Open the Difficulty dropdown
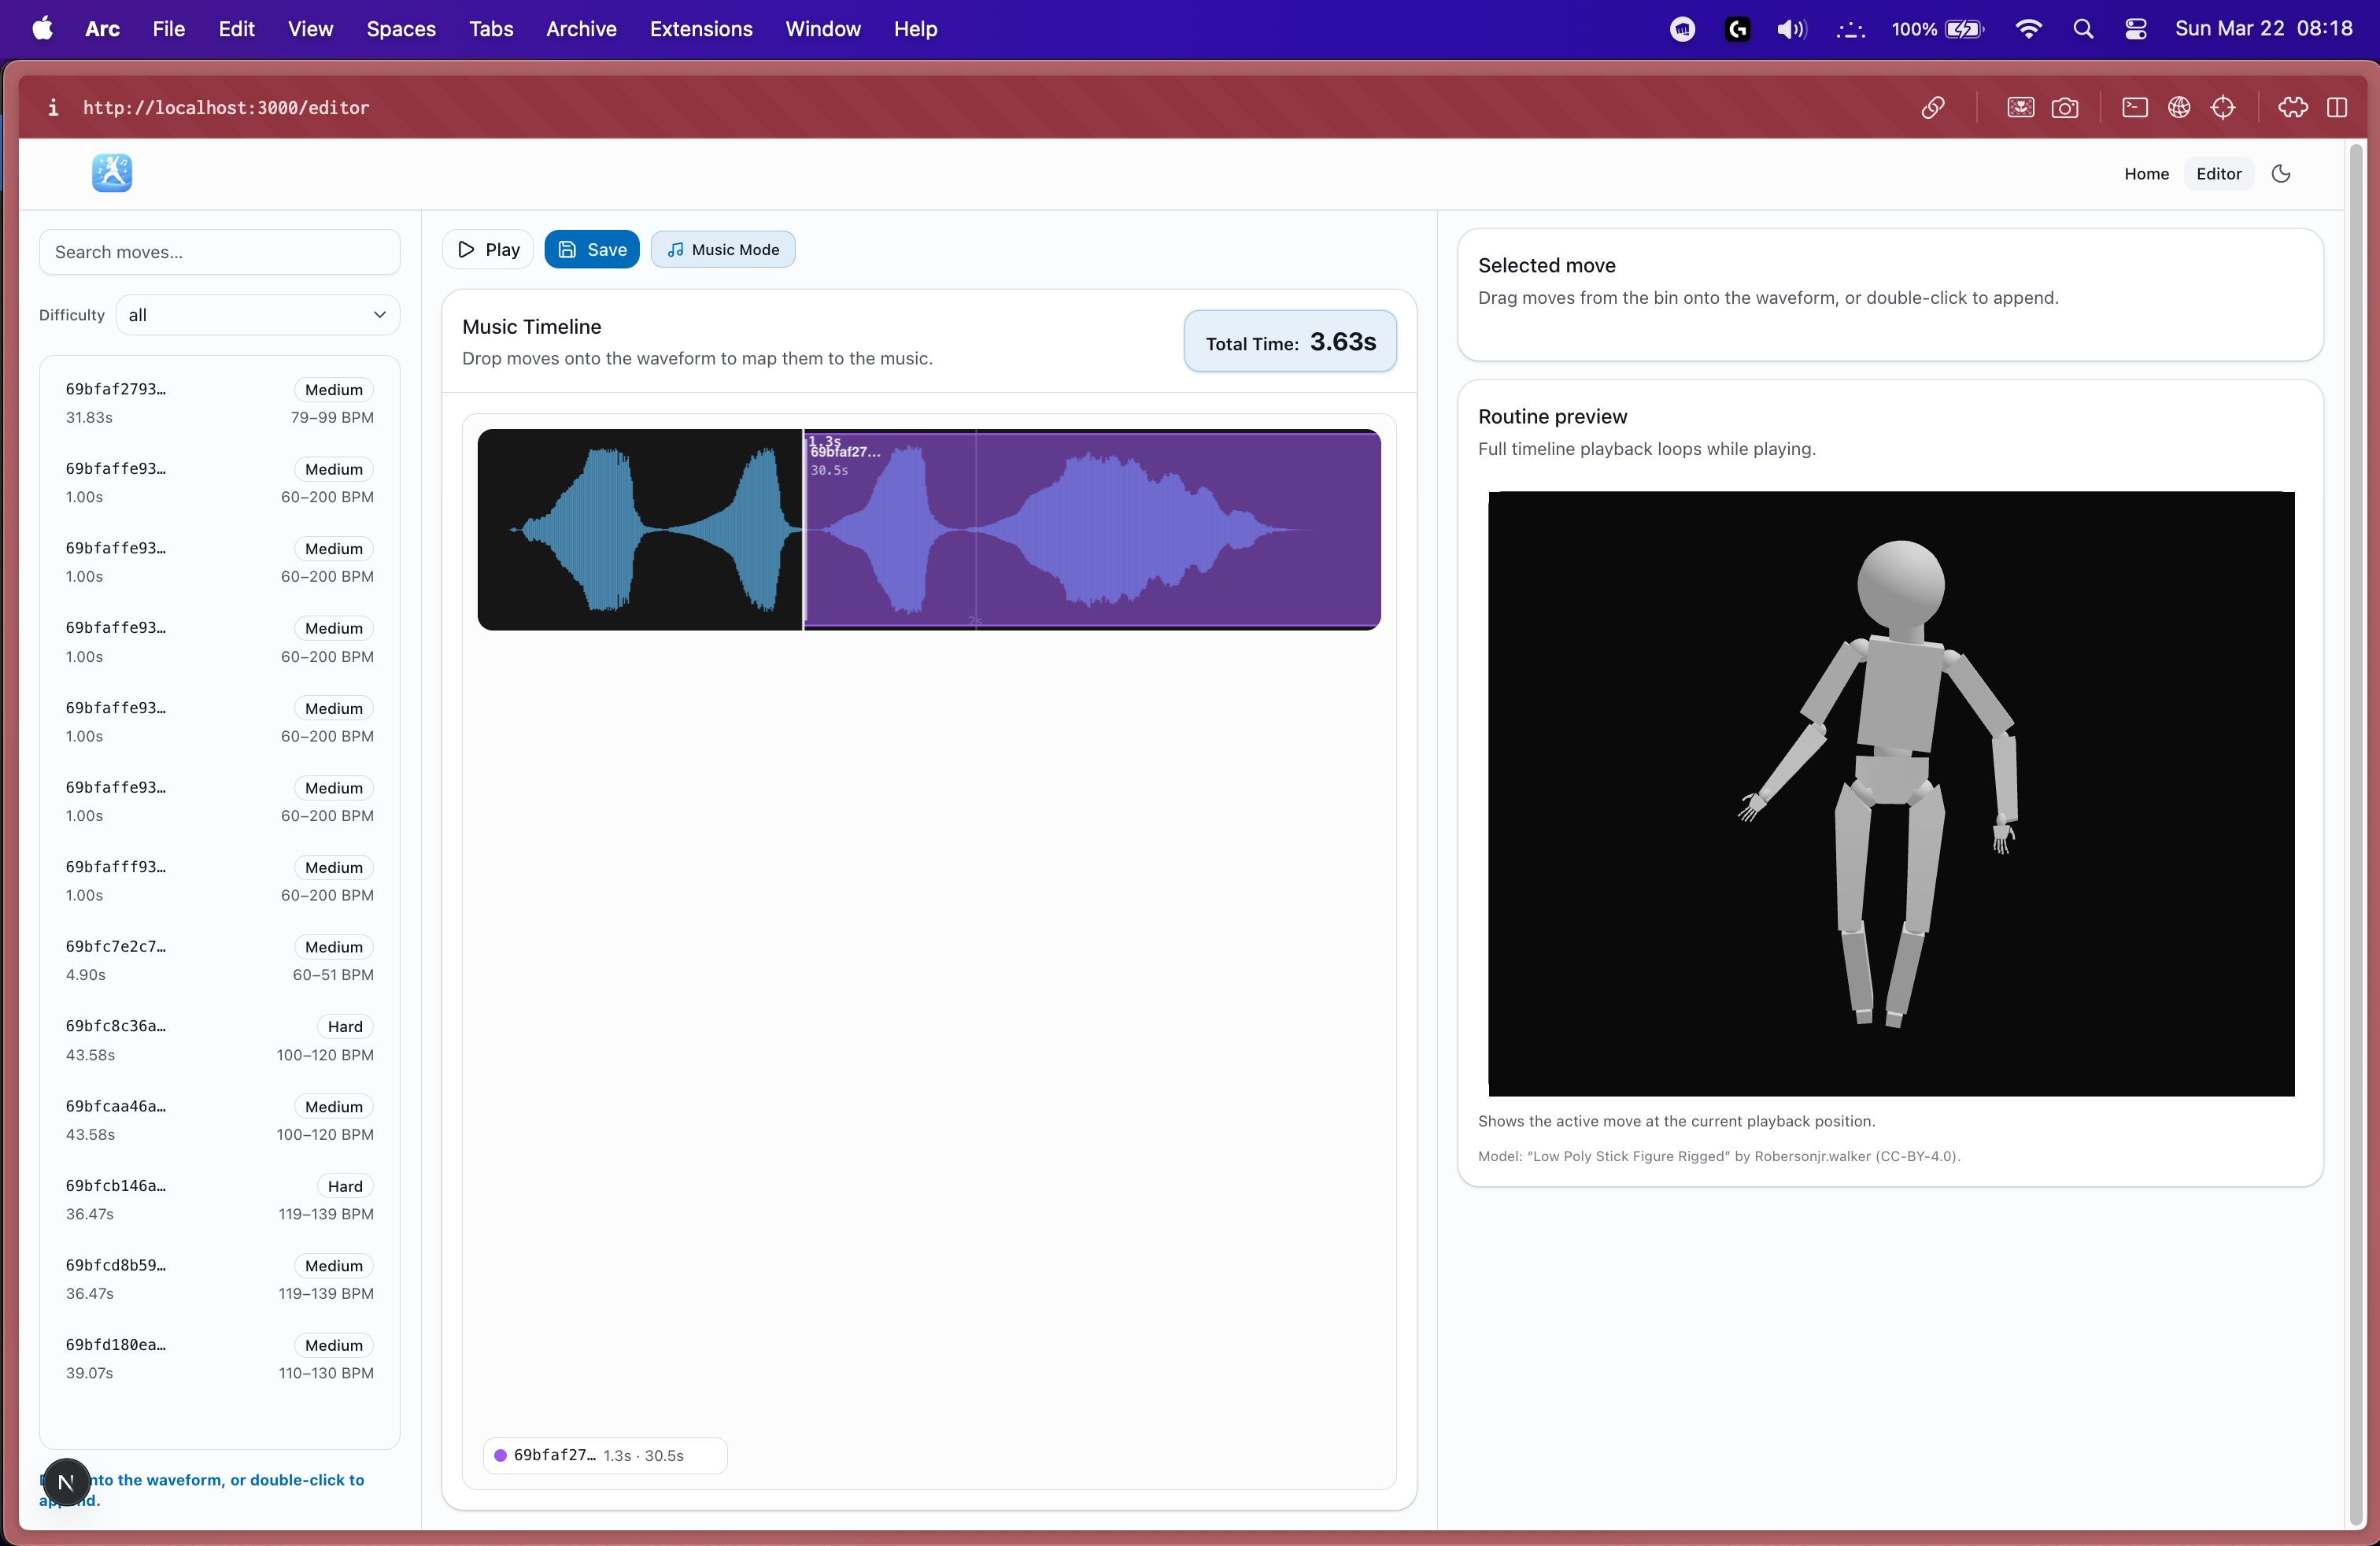Screen dimensions: 2380x1546 click(258, 315)
